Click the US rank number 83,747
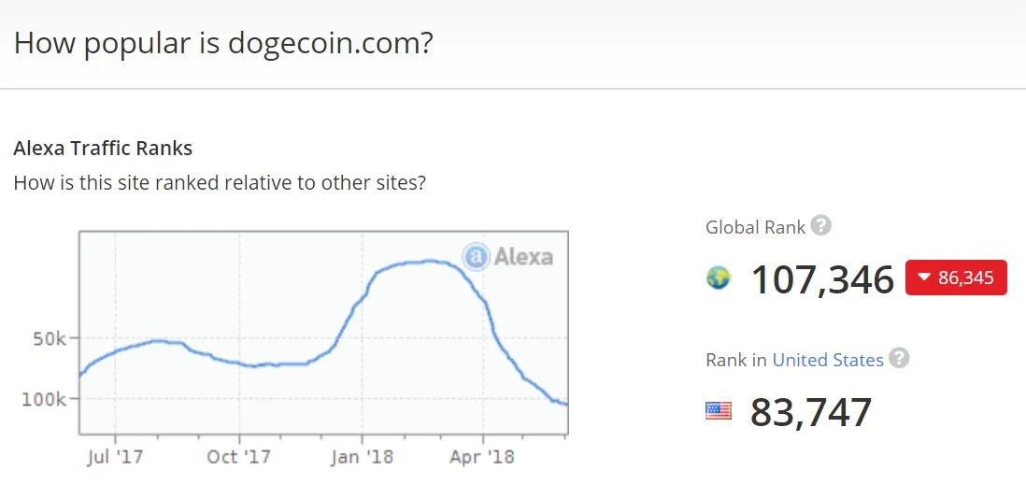This screenshot has width=1026, height=499. (x=811, y=412)
